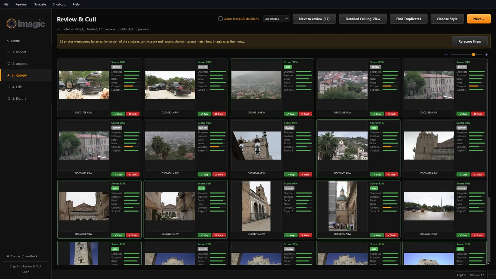
Task: Open the Shortcuts menu
Action: 59,4
